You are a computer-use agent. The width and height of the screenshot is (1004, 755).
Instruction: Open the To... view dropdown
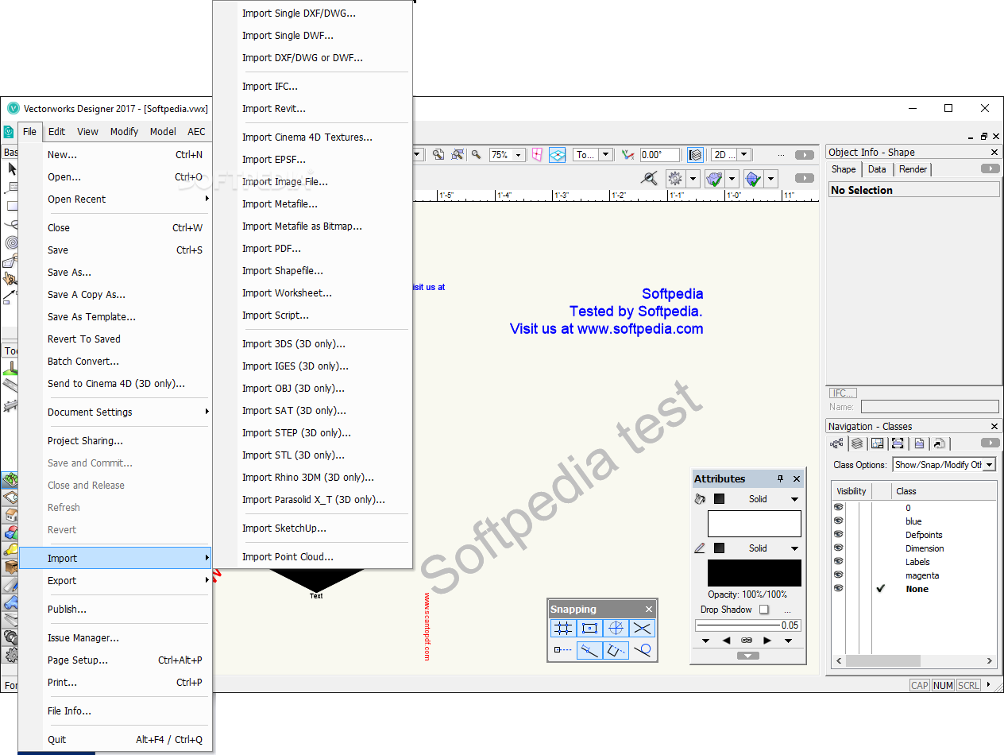pos(605,155)
